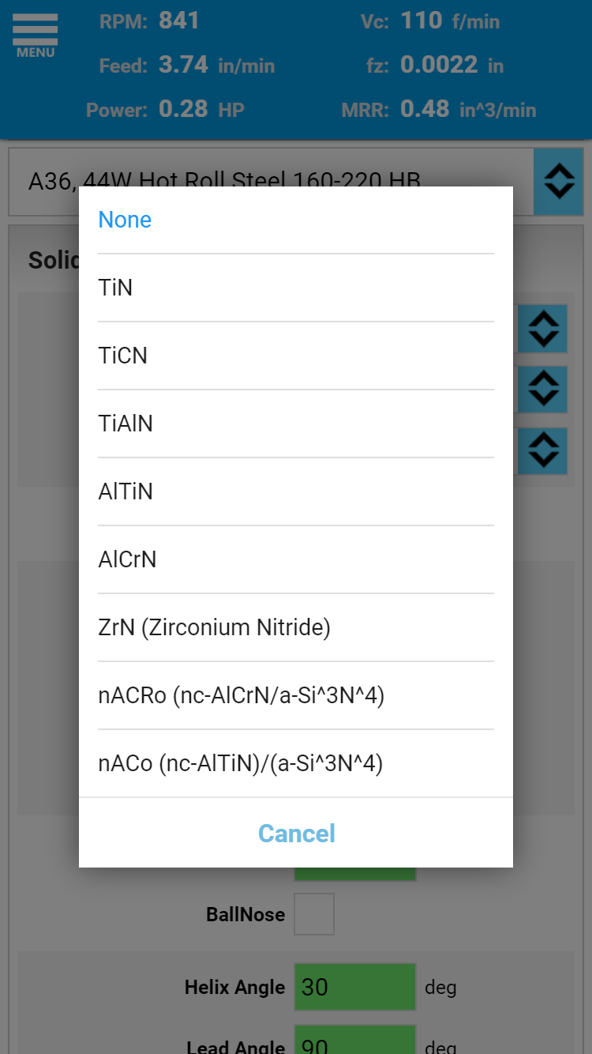Open the first tool dropdown arrow icon

[543, 328]
